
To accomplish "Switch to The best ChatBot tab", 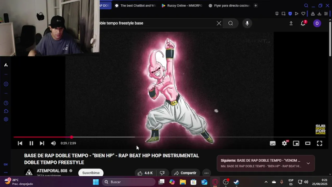I will click(135, 5).
